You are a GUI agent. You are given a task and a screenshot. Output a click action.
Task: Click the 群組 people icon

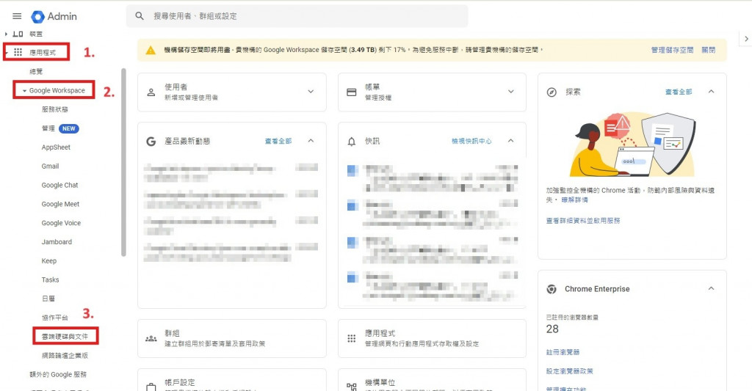pyautogui.click(x=151, y=339)
